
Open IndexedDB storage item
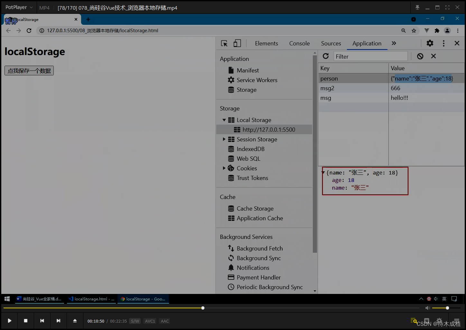(x=250, y=149)
